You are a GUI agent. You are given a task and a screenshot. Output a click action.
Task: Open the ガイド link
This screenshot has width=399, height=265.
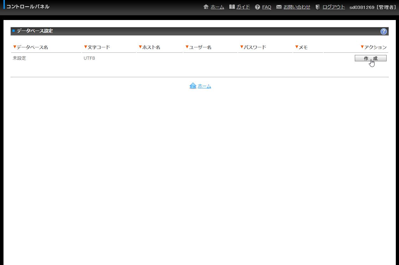[x=243, y=7]
